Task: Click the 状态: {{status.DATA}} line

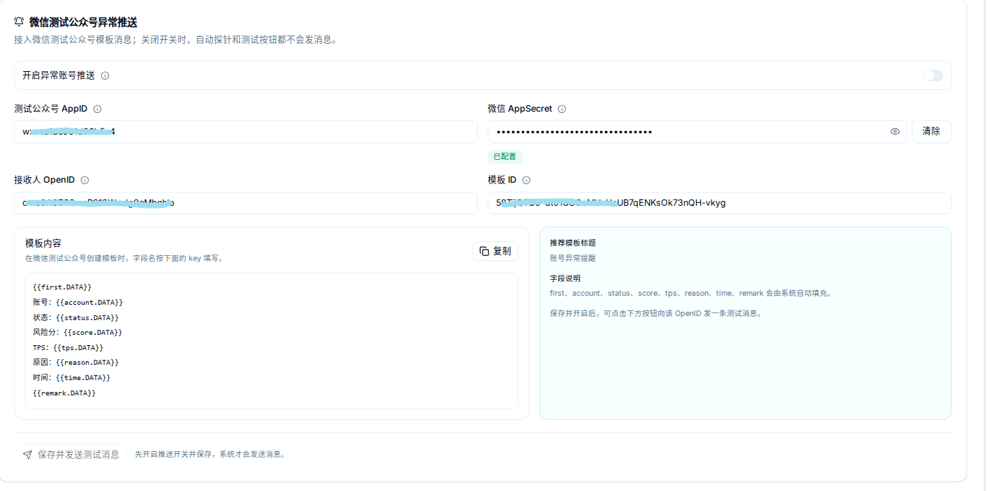Action: 75,317
